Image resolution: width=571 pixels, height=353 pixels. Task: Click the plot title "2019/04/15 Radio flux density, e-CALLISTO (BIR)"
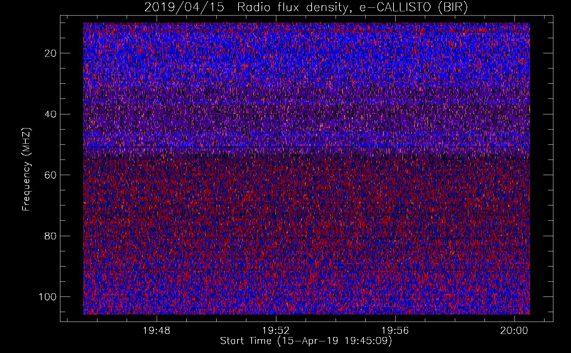click(x=306, y=7)
